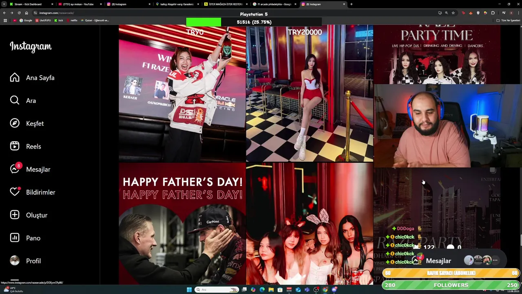Open the Ara search panel
522x294 pixels.
tap(23, 100)
